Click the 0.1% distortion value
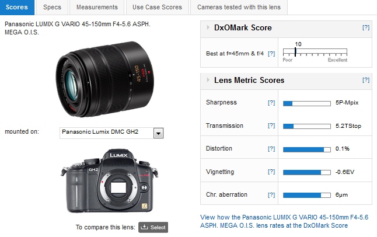This screenshot has height=237, width=377. (x=343, y=149)
